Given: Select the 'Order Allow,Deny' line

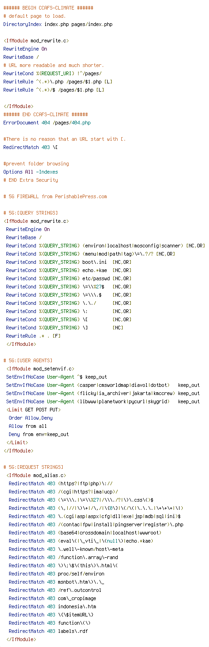Looking at the screenshot, I should [30, 418].
